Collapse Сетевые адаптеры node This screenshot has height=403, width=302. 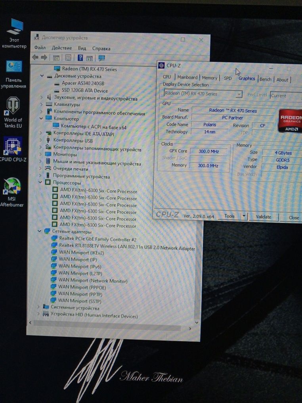point(39,231)
